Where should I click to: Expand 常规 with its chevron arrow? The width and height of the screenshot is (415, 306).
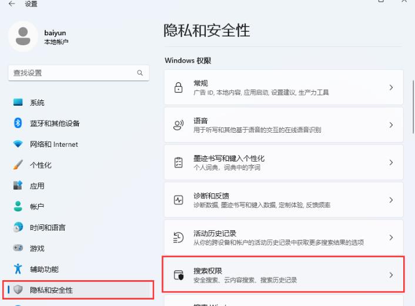coord(391,88)
